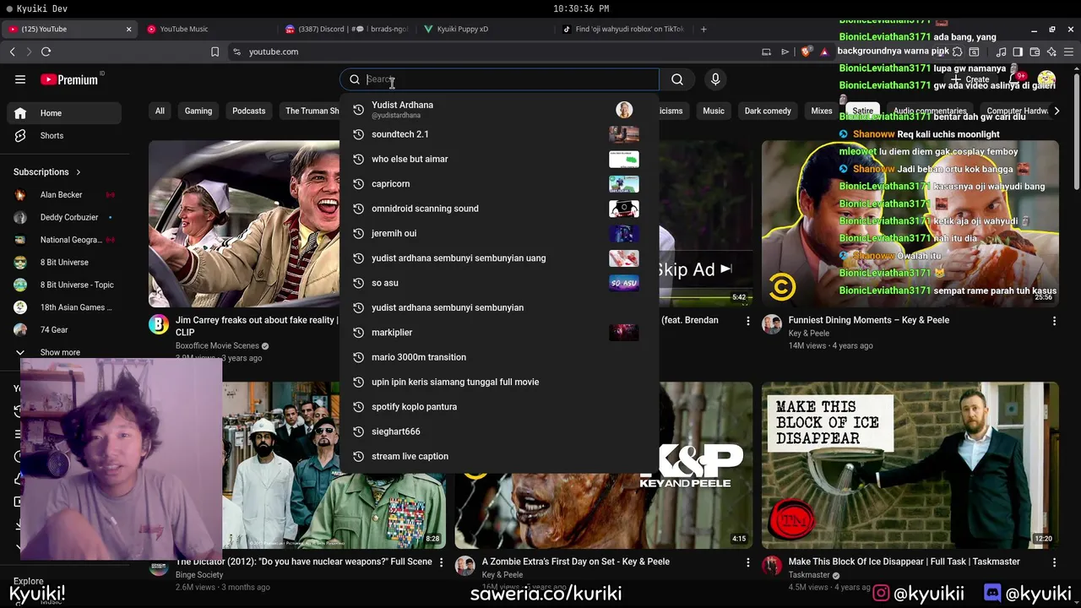The width and height of the screenshot is (1081, 608).
Task: Click the magnifier search button
Action: pos(677,79)
